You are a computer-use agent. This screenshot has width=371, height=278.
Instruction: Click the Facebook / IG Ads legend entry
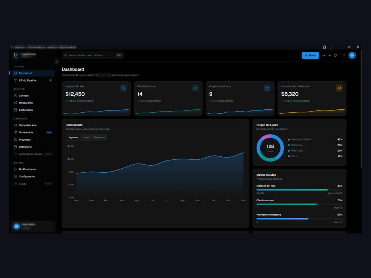click(315, 139)
